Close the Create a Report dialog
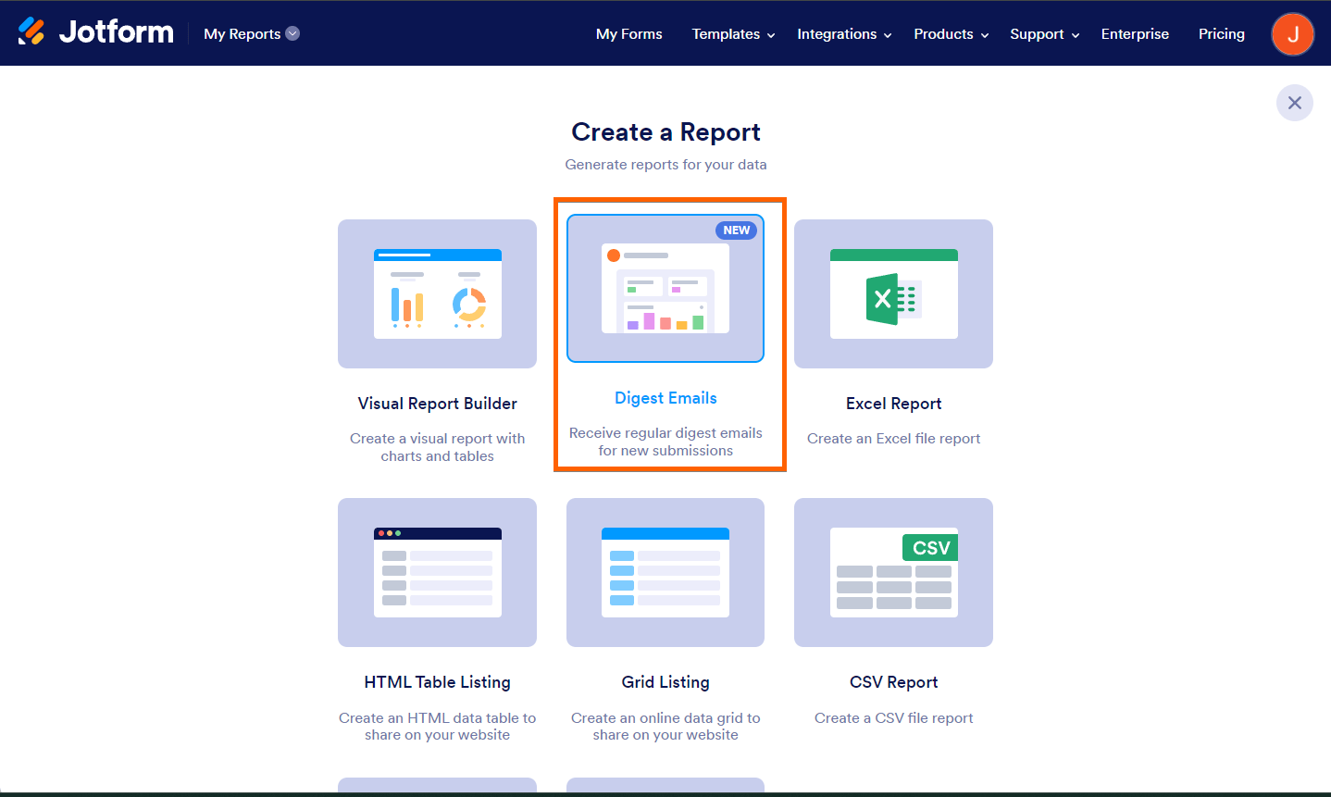1331x797 pixels. [x=1295, y=103]
